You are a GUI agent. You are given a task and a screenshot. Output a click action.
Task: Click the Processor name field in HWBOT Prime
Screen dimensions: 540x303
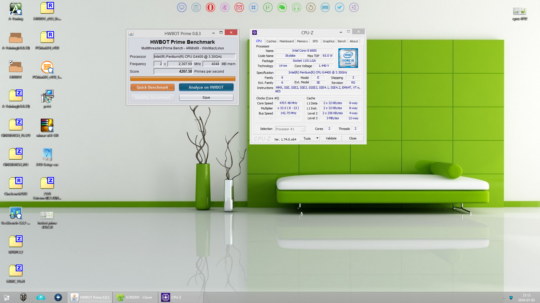(194, 56)
